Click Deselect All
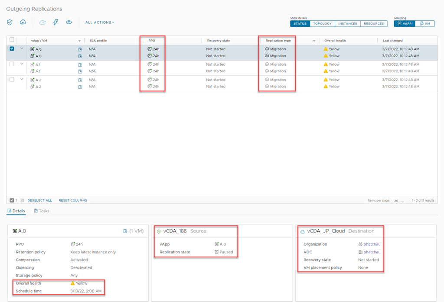The width and height of the screenshot is (444, 302). point(39,200)
